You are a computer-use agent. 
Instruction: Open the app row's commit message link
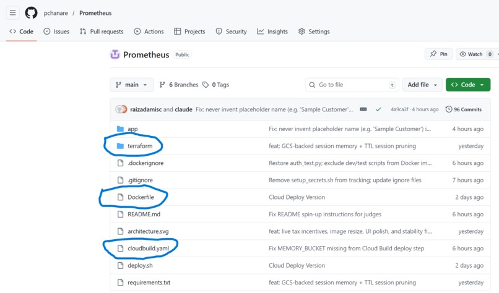point(350,129)
